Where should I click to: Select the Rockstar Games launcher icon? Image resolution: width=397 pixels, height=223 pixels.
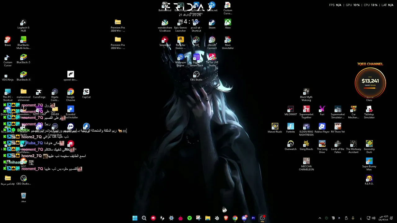pyautogui.click(x=181, y=43)
